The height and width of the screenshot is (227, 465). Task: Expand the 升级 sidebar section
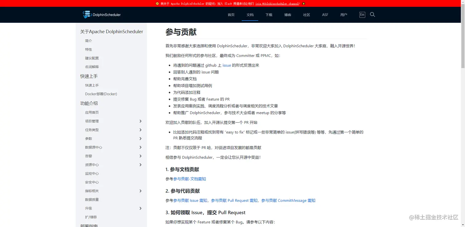[x=141, y=208]
